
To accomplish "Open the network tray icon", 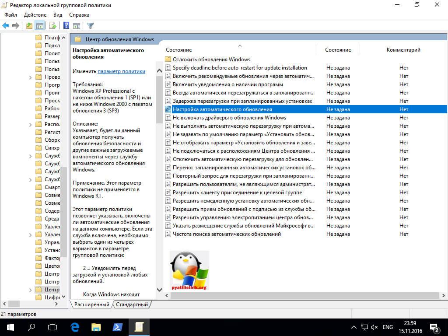I will (364, 327).
